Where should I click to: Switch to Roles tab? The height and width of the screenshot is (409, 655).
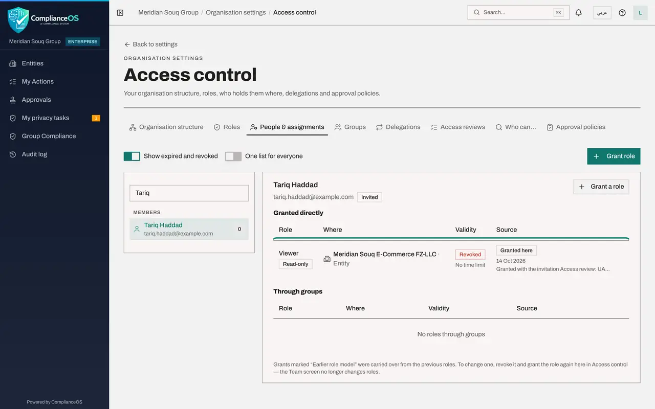tap(227, 127)
